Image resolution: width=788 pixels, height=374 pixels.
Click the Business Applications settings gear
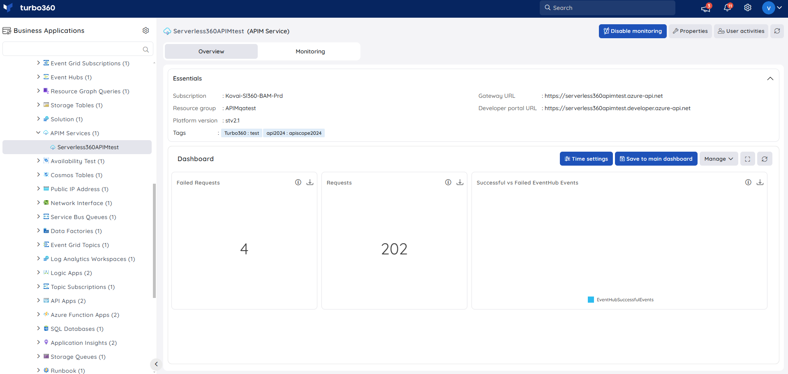point(146,30)
